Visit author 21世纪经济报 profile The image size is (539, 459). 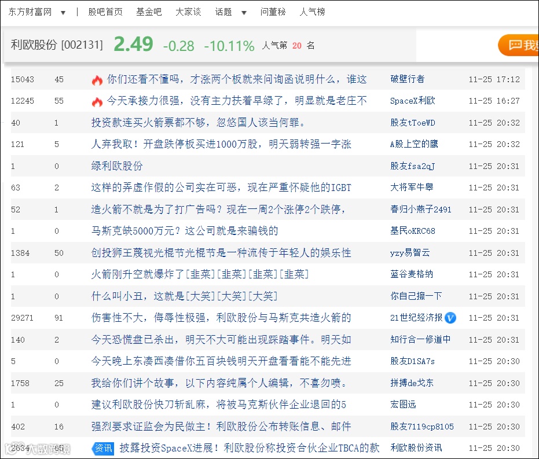[x=416, y=317]
